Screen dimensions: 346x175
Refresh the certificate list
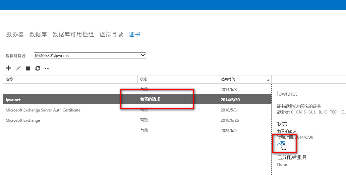pyautogui.click(x=38, y=68)
